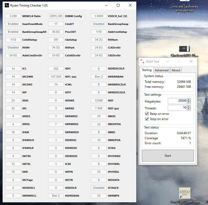Viewport: 208px width, 205px height.
Task: Click the Free memory value 29481 MB
Action: (x=184, y=87)
